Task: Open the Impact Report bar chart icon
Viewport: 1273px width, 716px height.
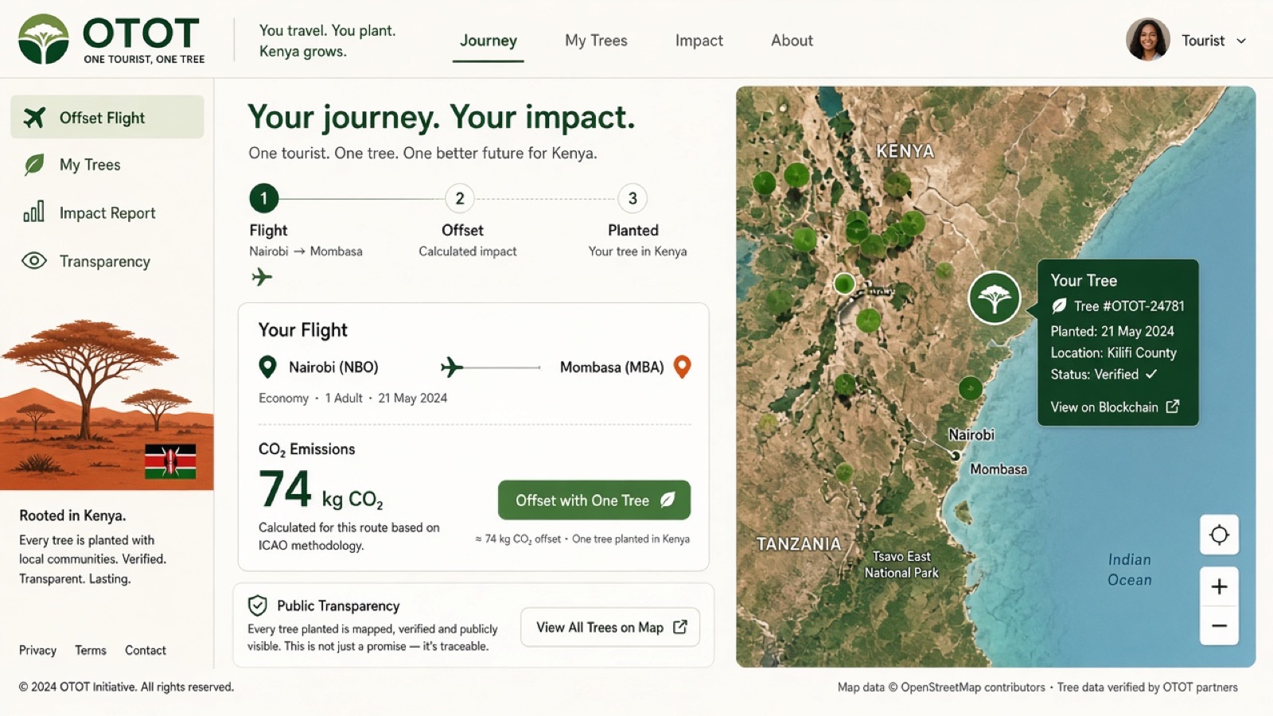Action: tap(33, 212)
